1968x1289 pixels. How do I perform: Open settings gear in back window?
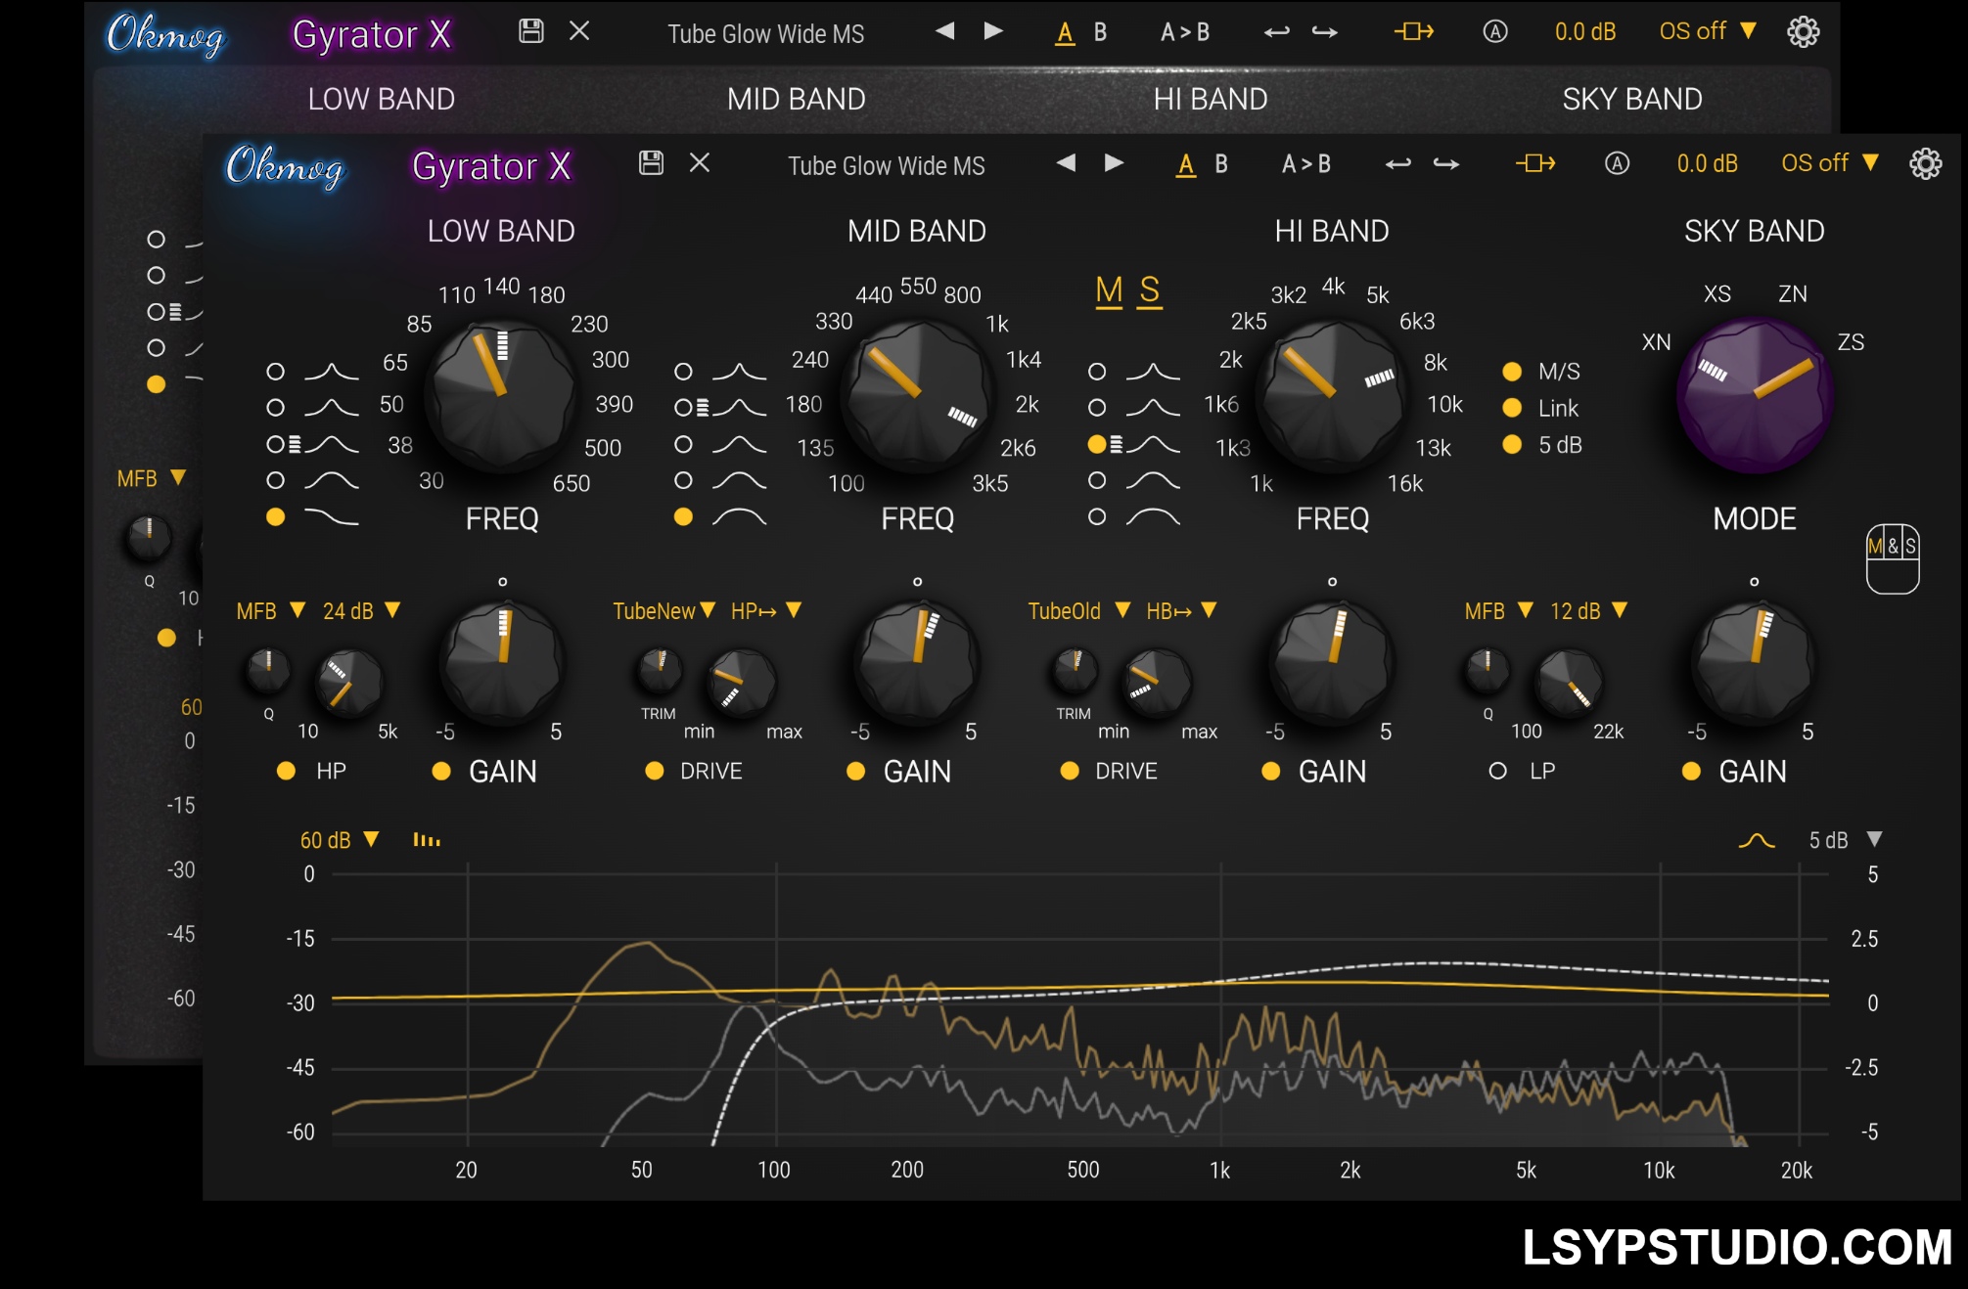point(1804,31)
